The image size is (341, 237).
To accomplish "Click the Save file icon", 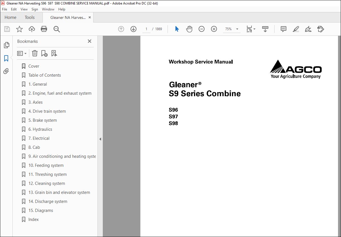I will click(x=7, y=29).
